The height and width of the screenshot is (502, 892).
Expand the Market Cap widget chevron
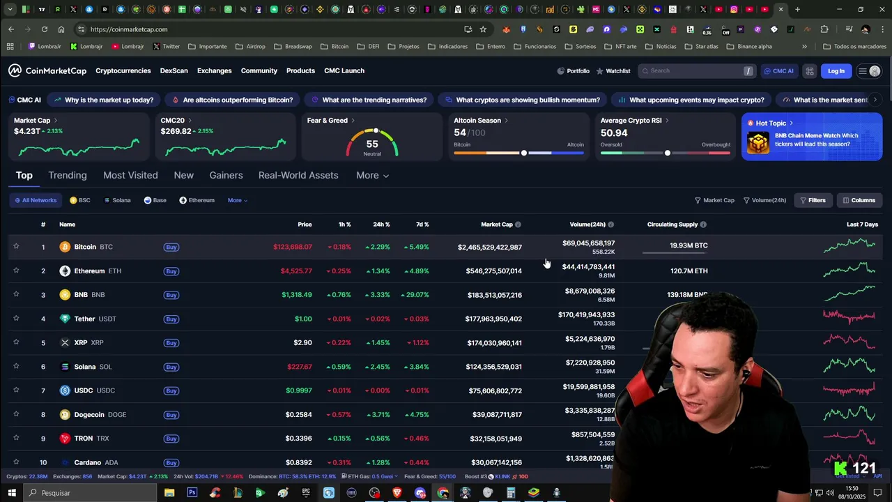point(56,121)
